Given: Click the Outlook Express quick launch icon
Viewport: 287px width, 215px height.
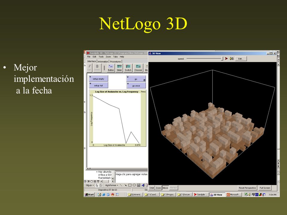Looking at the screenshot, I should (x=108, y=195).
